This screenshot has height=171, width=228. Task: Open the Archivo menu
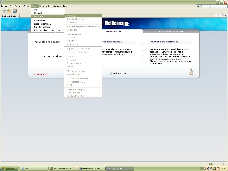click(4, 6)
